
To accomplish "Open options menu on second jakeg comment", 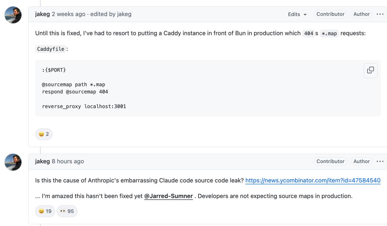I will 380,161.
